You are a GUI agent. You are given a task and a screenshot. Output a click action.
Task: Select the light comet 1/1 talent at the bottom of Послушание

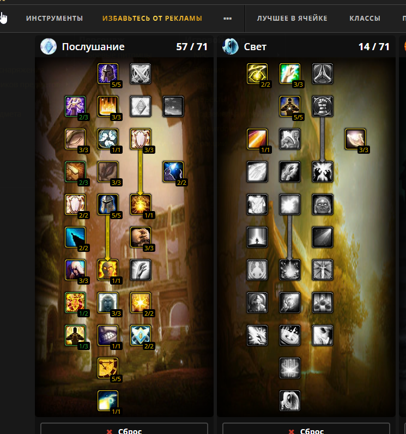pyautogui.click(x=108, y=400)
